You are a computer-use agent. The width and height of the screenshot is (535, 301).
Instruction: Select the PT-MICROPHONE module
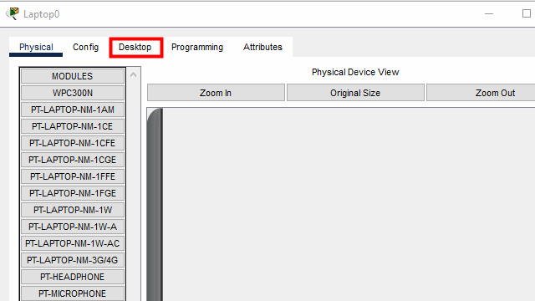tap(73, 293)
